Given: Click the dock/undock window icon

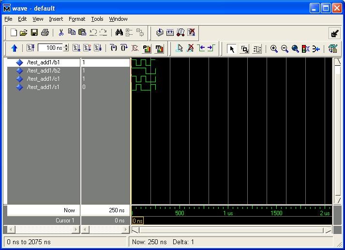Looking at the screenshot, I should [x=335, y=33].
